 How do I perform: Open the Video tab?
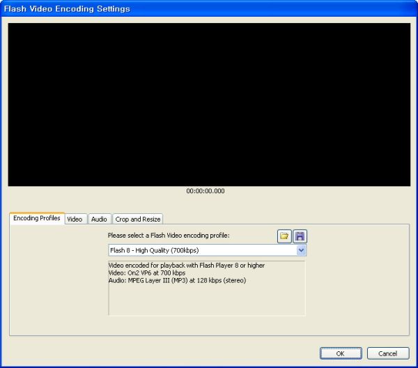pyautogui.click(x=75, y=220)
